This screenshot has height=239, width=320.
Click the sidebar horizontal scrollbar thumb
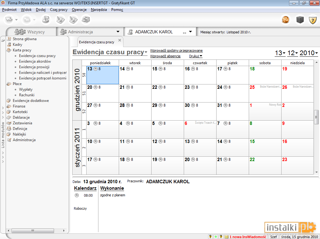[32, 231]
